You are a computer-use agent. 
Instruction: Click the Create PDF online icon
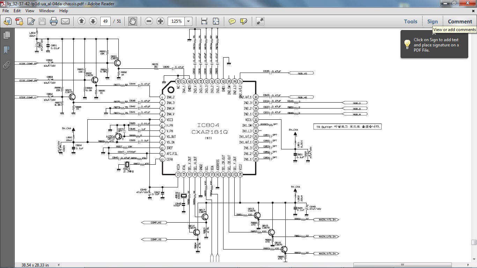click(x=19, y=22)
